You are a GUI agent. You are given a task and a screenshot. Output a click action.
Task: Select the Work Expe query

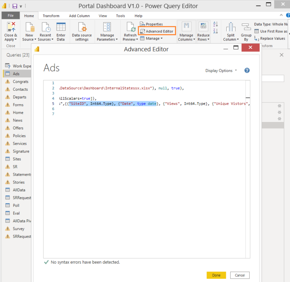point(17,66)
